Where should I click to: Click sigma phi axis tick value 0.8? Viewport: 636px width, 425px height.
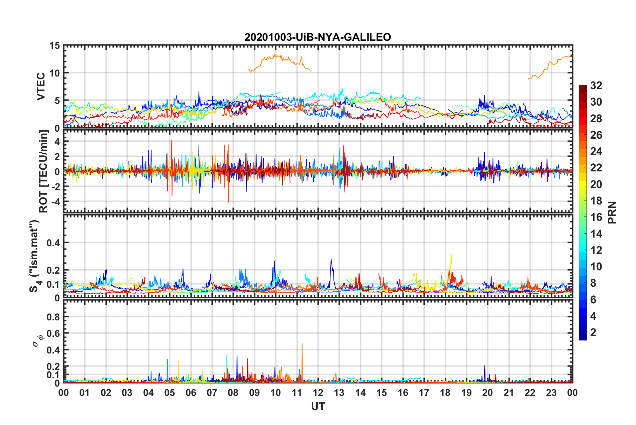53,317
